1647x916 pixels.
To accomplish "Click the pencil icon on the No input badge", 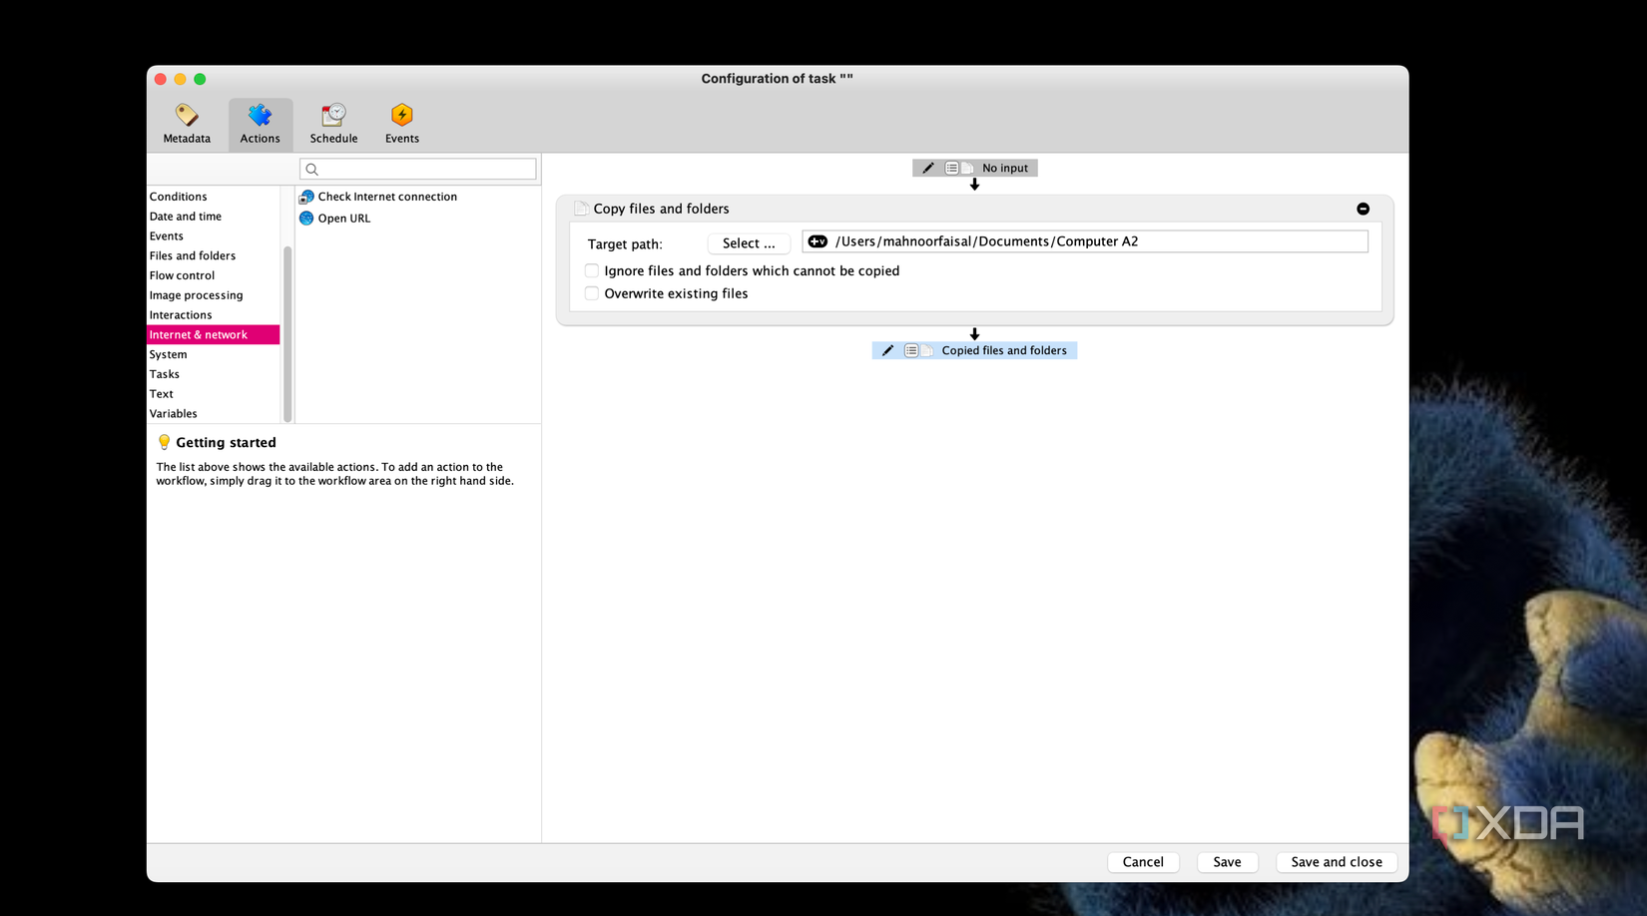I will tap(927, 168).
